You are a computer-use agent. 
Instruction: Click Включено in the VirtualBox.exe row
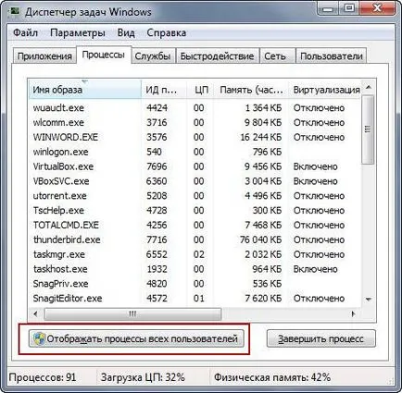(315, 166)
